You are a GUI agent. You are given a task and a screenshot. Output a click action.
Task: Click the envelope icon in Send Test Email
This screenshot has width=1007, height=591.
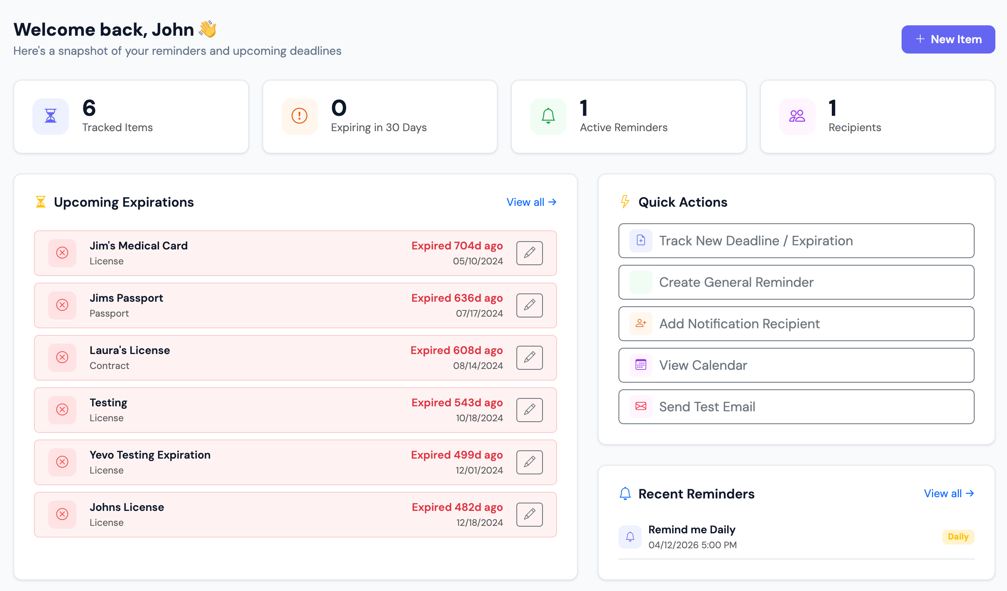pyautogui.click(x=641, y=407)
